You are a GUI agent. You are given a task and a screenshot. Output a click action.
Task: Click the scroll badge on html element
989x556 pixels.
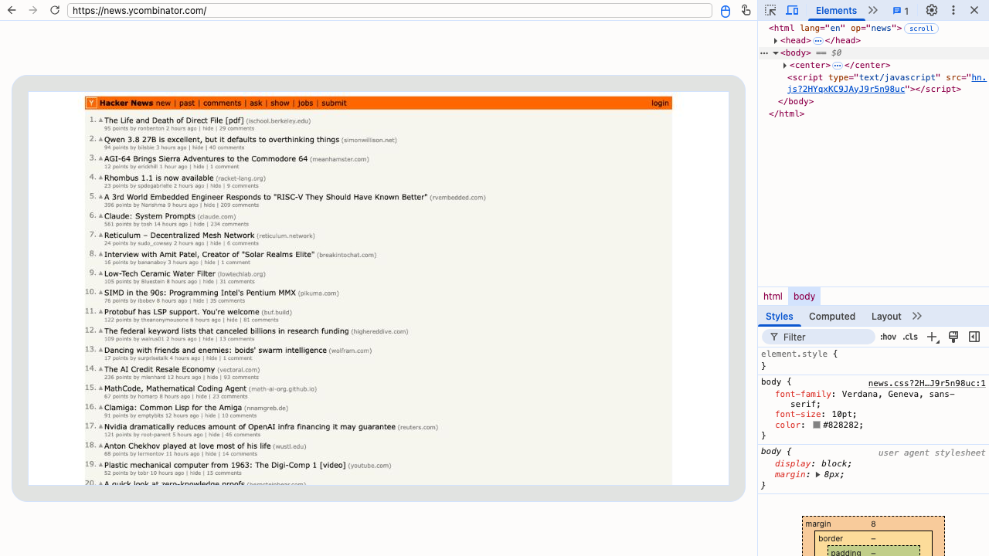(x=921, y=29)
